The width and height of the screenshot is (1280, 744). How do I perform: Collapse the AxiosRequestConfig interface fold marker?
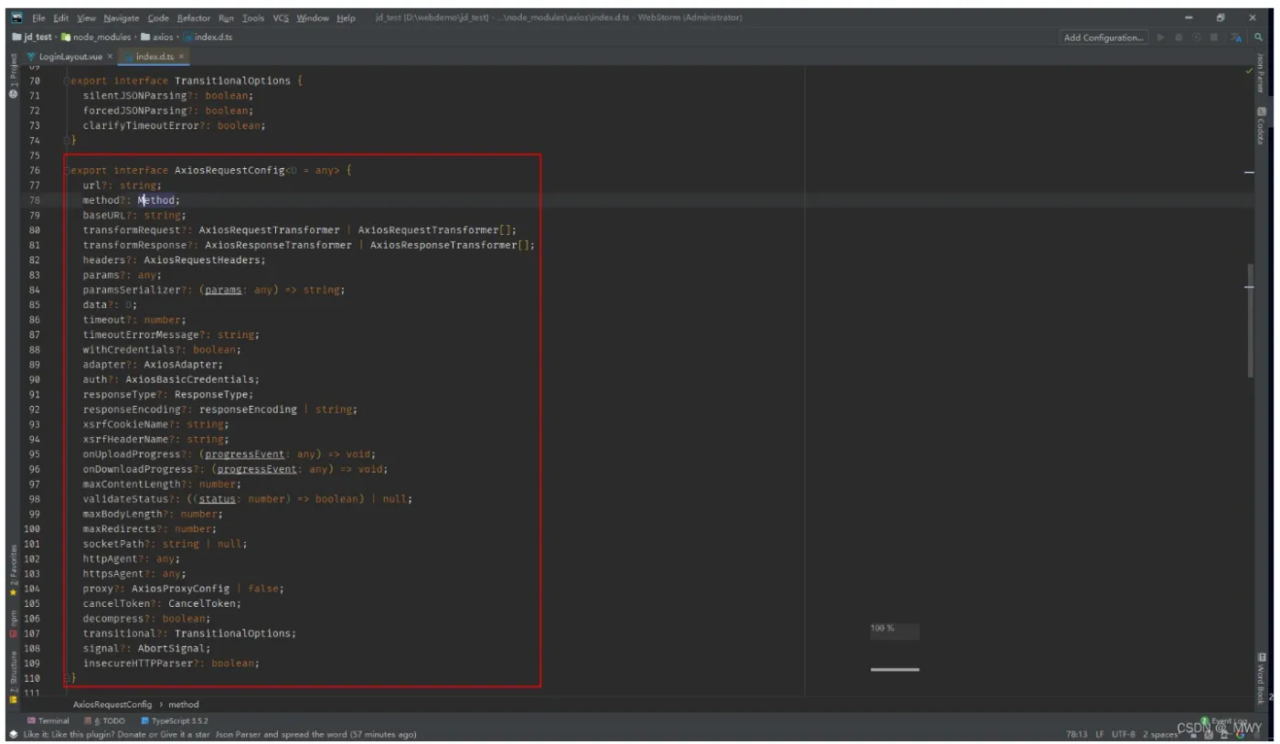[67, 170]
